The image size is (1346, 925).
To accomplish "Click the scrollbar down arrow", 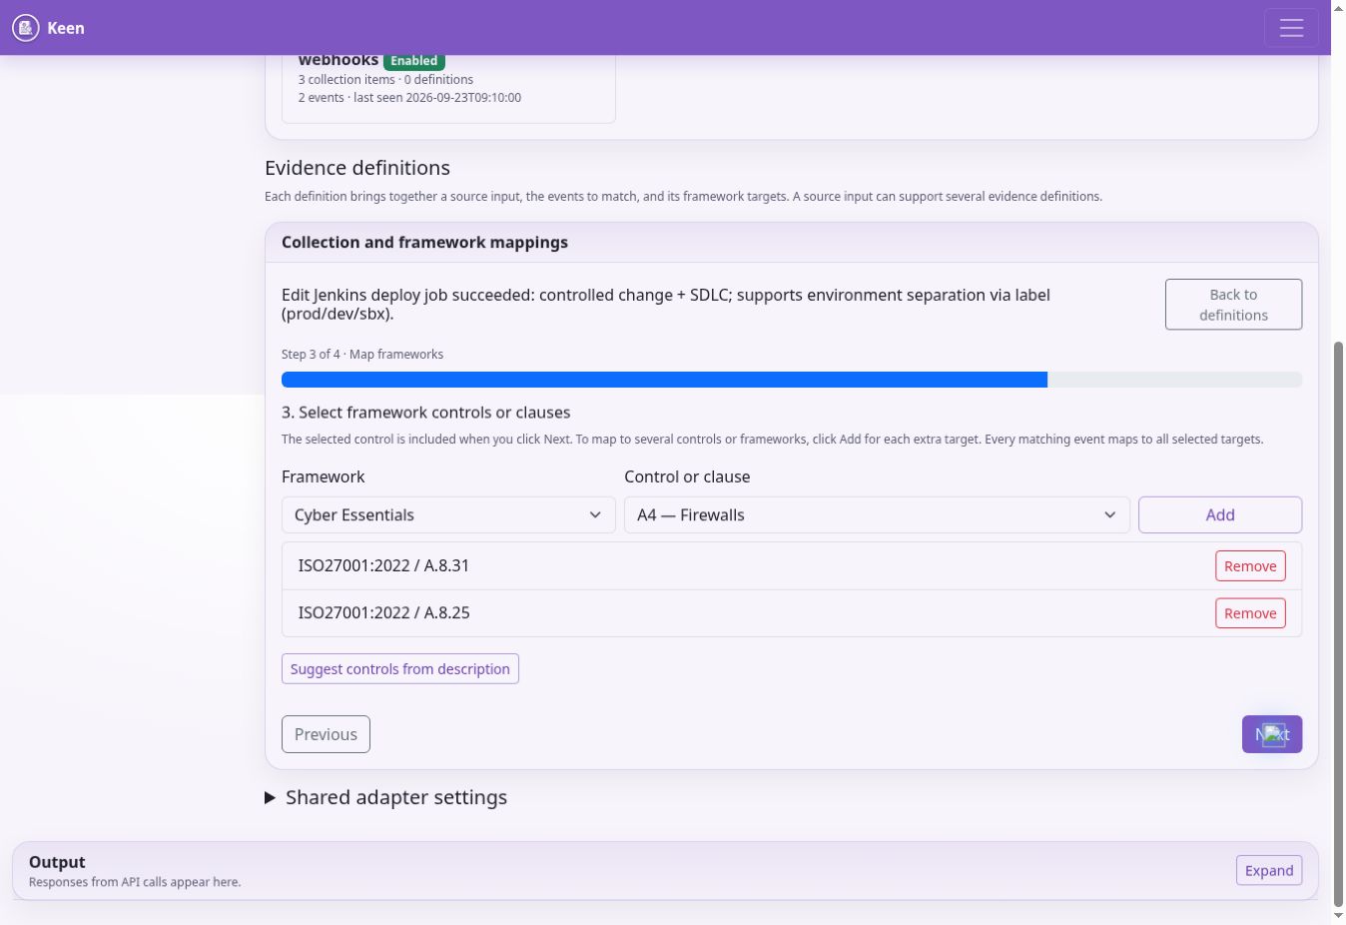I will pyautogui.click(x=1339, y=916).
